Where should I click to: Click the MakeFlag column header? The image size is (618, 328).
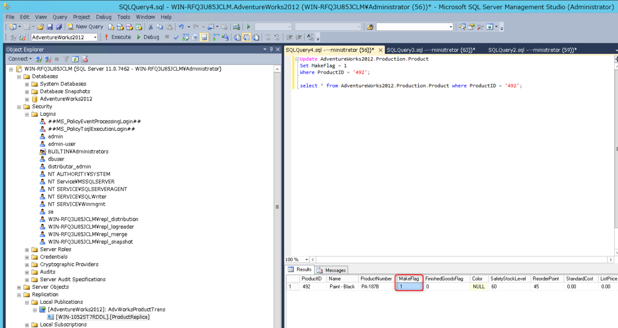409,279
